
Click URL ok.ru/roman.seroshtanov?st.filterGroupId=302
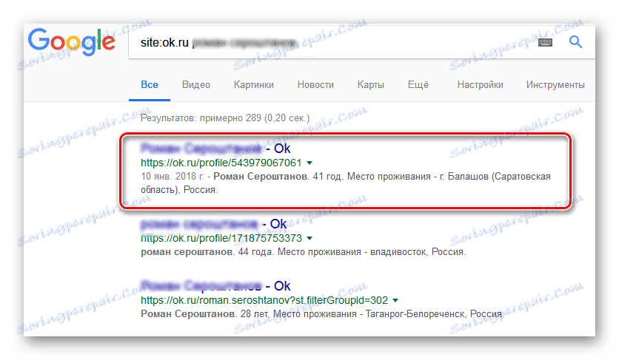(x=264, y=300)
